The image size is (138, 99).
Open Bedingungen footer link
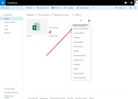click(x=44, y=98)
